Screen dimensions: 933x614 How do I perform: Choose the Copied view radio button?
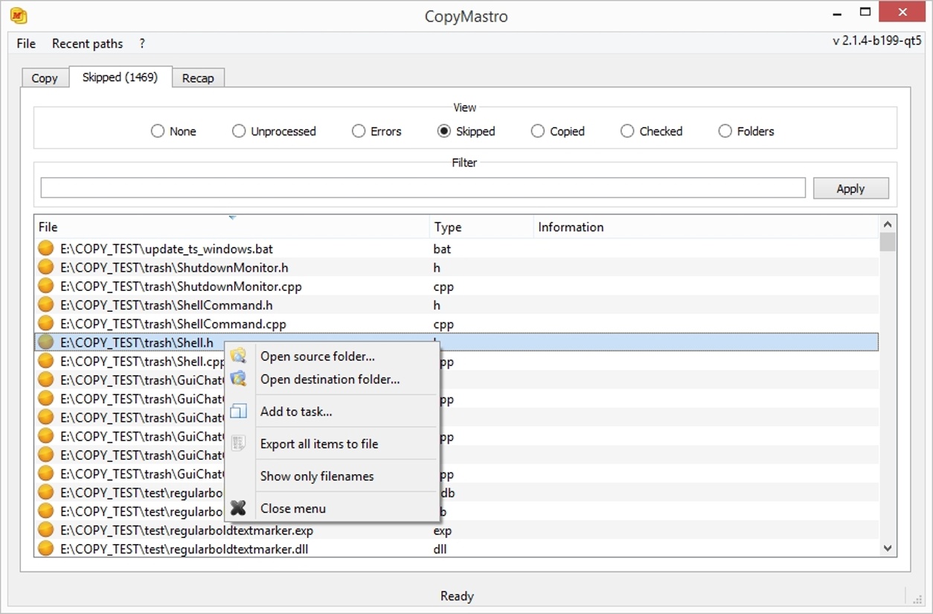[x=537, y=131]
